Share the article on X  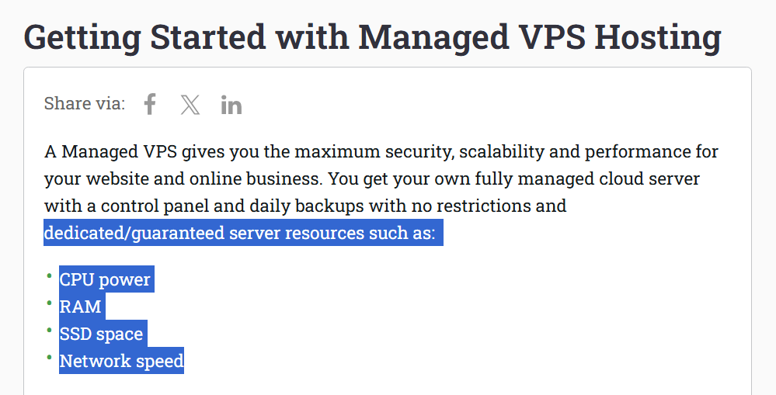(190, 104)
